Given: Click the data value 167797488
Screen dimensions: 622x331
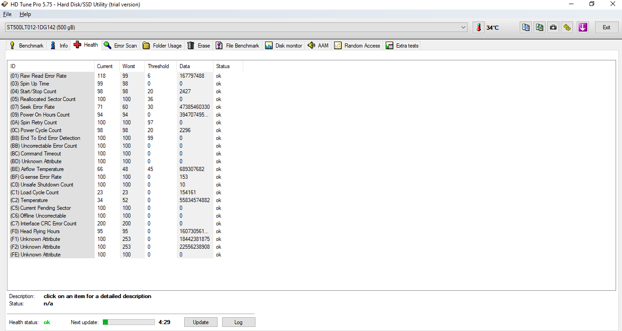Looking at the screenshot, I should click(x=192, y=76).
